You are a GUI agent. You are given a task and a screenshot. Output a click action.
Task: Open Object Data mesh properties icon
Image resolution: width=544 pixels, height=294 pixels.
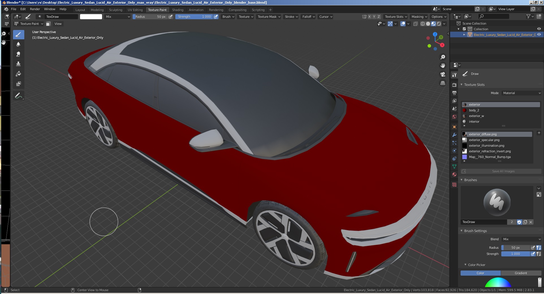(454, 167)
